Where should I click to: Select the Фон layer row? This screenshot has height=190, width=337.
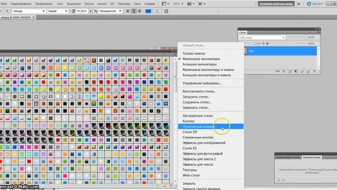click(280, 51)
